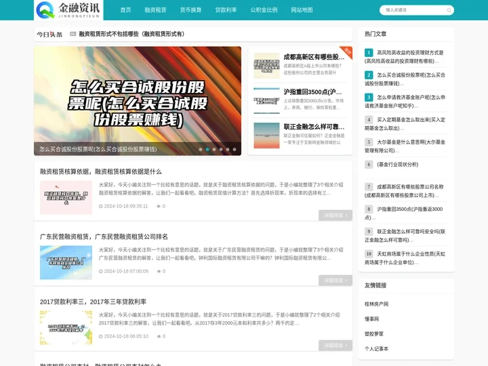488x366 pixels.
Task: Click the keyword search input field
Action: tap(414, 10)
